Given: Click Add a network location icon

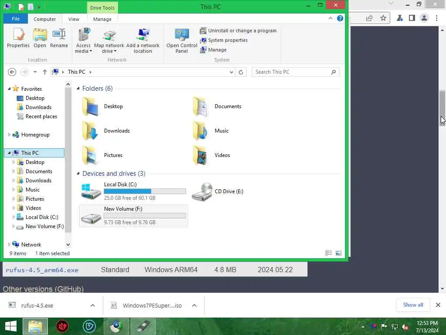Looking at the screenshot, I should (143, 41).
